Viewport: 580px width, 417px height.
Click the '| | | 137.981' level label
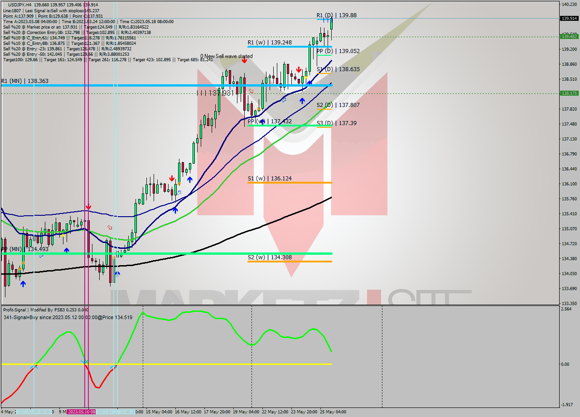215,93
